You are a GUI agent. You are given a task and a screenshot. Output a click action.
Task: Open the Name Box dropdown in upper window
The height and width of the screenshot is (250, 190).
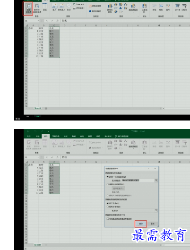(38, 21)
